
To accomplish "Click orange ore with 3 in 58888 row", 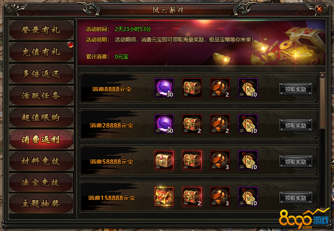I will point(220,160).
